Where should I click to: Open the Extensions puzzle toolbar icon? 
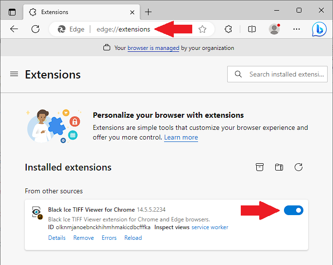coord(228,29)
